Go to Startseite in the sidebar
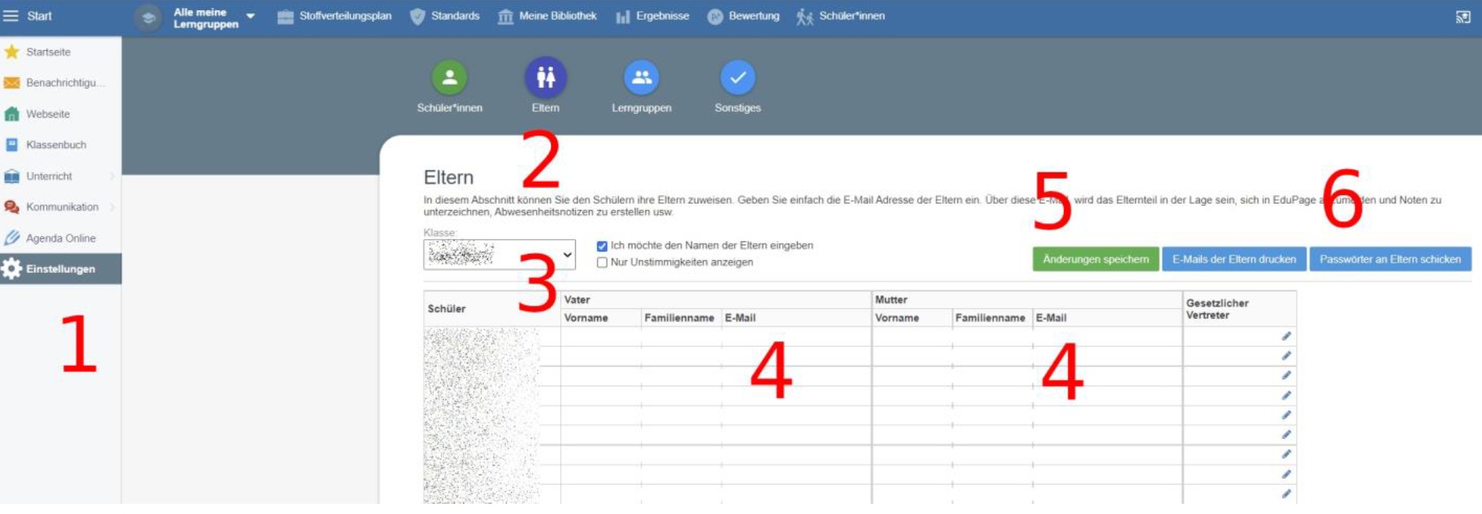Viewport: 1482px width, 514px height. 60,52
